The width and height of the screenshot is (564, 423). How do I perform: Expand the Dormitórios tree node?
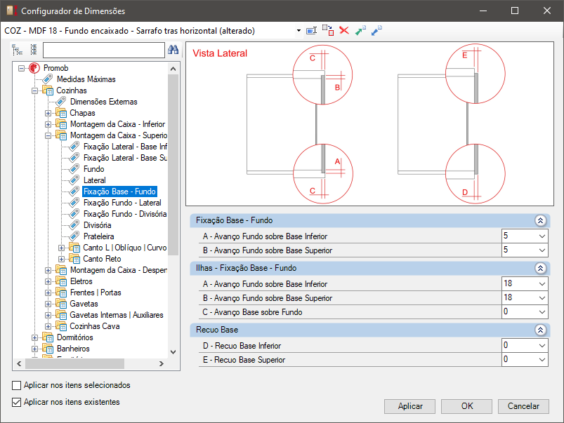tap(34, 337)
